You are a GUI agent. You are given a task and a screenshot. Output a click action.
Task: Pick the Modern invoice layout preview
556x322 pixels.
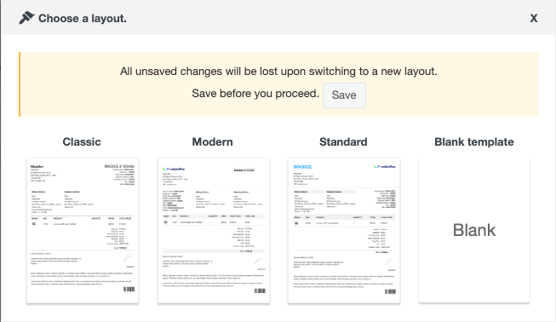(x=214, y=231)
